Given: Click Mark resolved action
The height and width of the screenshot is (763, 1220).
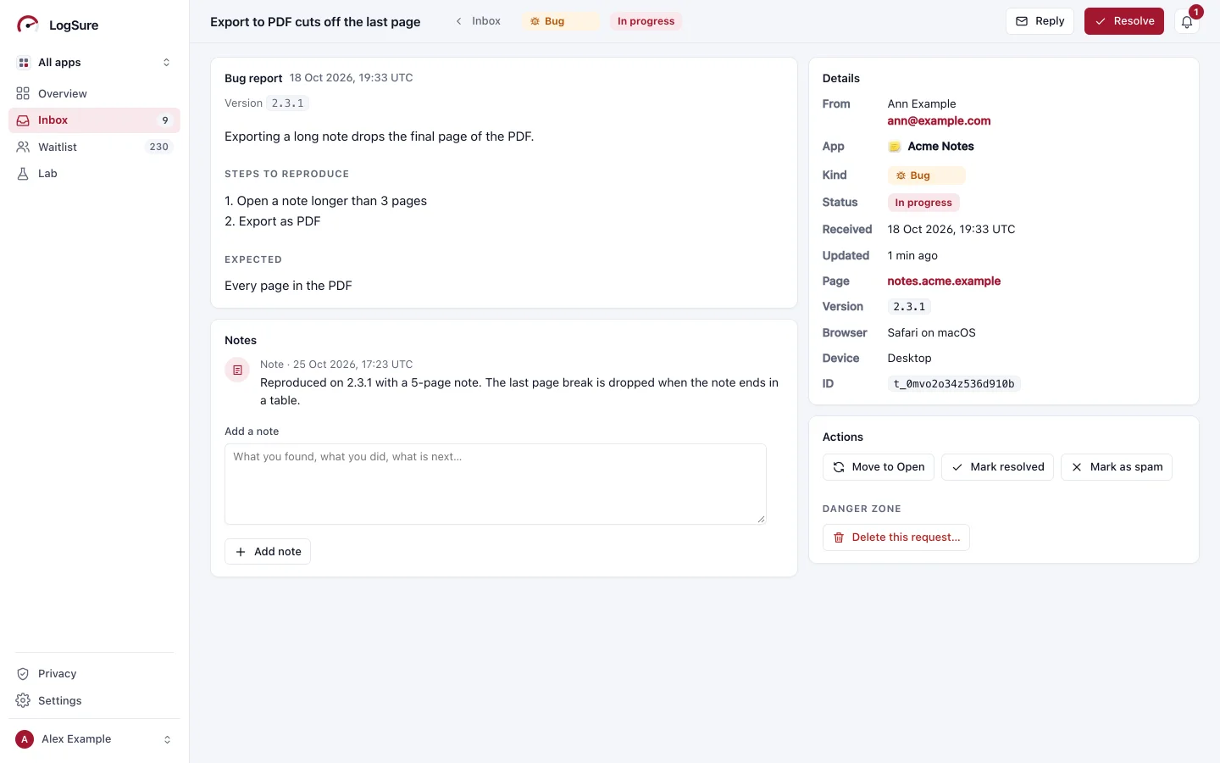Looking at the screenshot, I should tap(998, 467).
